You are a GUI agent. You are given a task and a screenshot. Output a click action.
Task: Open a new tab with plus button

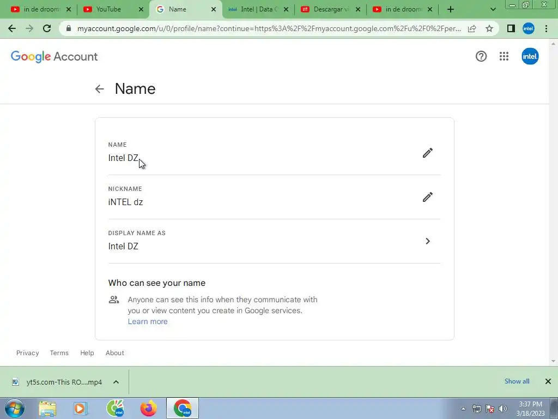pyautogui.click(x=451, y=9)
